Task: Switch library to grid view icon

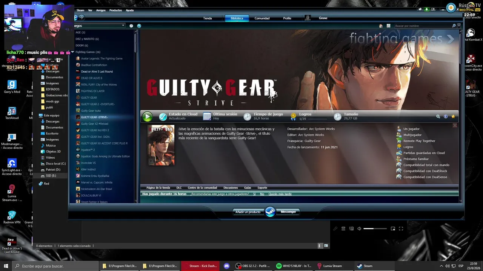Action: coord(388,26)
